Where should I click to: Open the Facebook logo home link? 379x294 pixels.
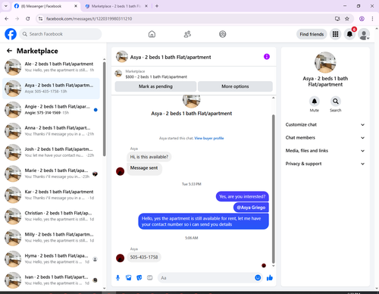click(x=11, y=34)
